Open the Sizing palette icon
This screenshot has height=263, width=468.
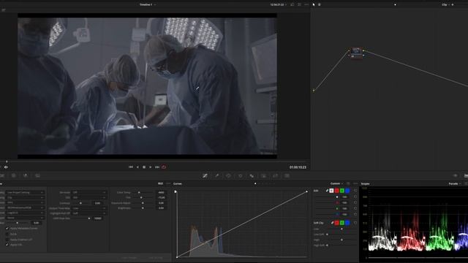275,175
